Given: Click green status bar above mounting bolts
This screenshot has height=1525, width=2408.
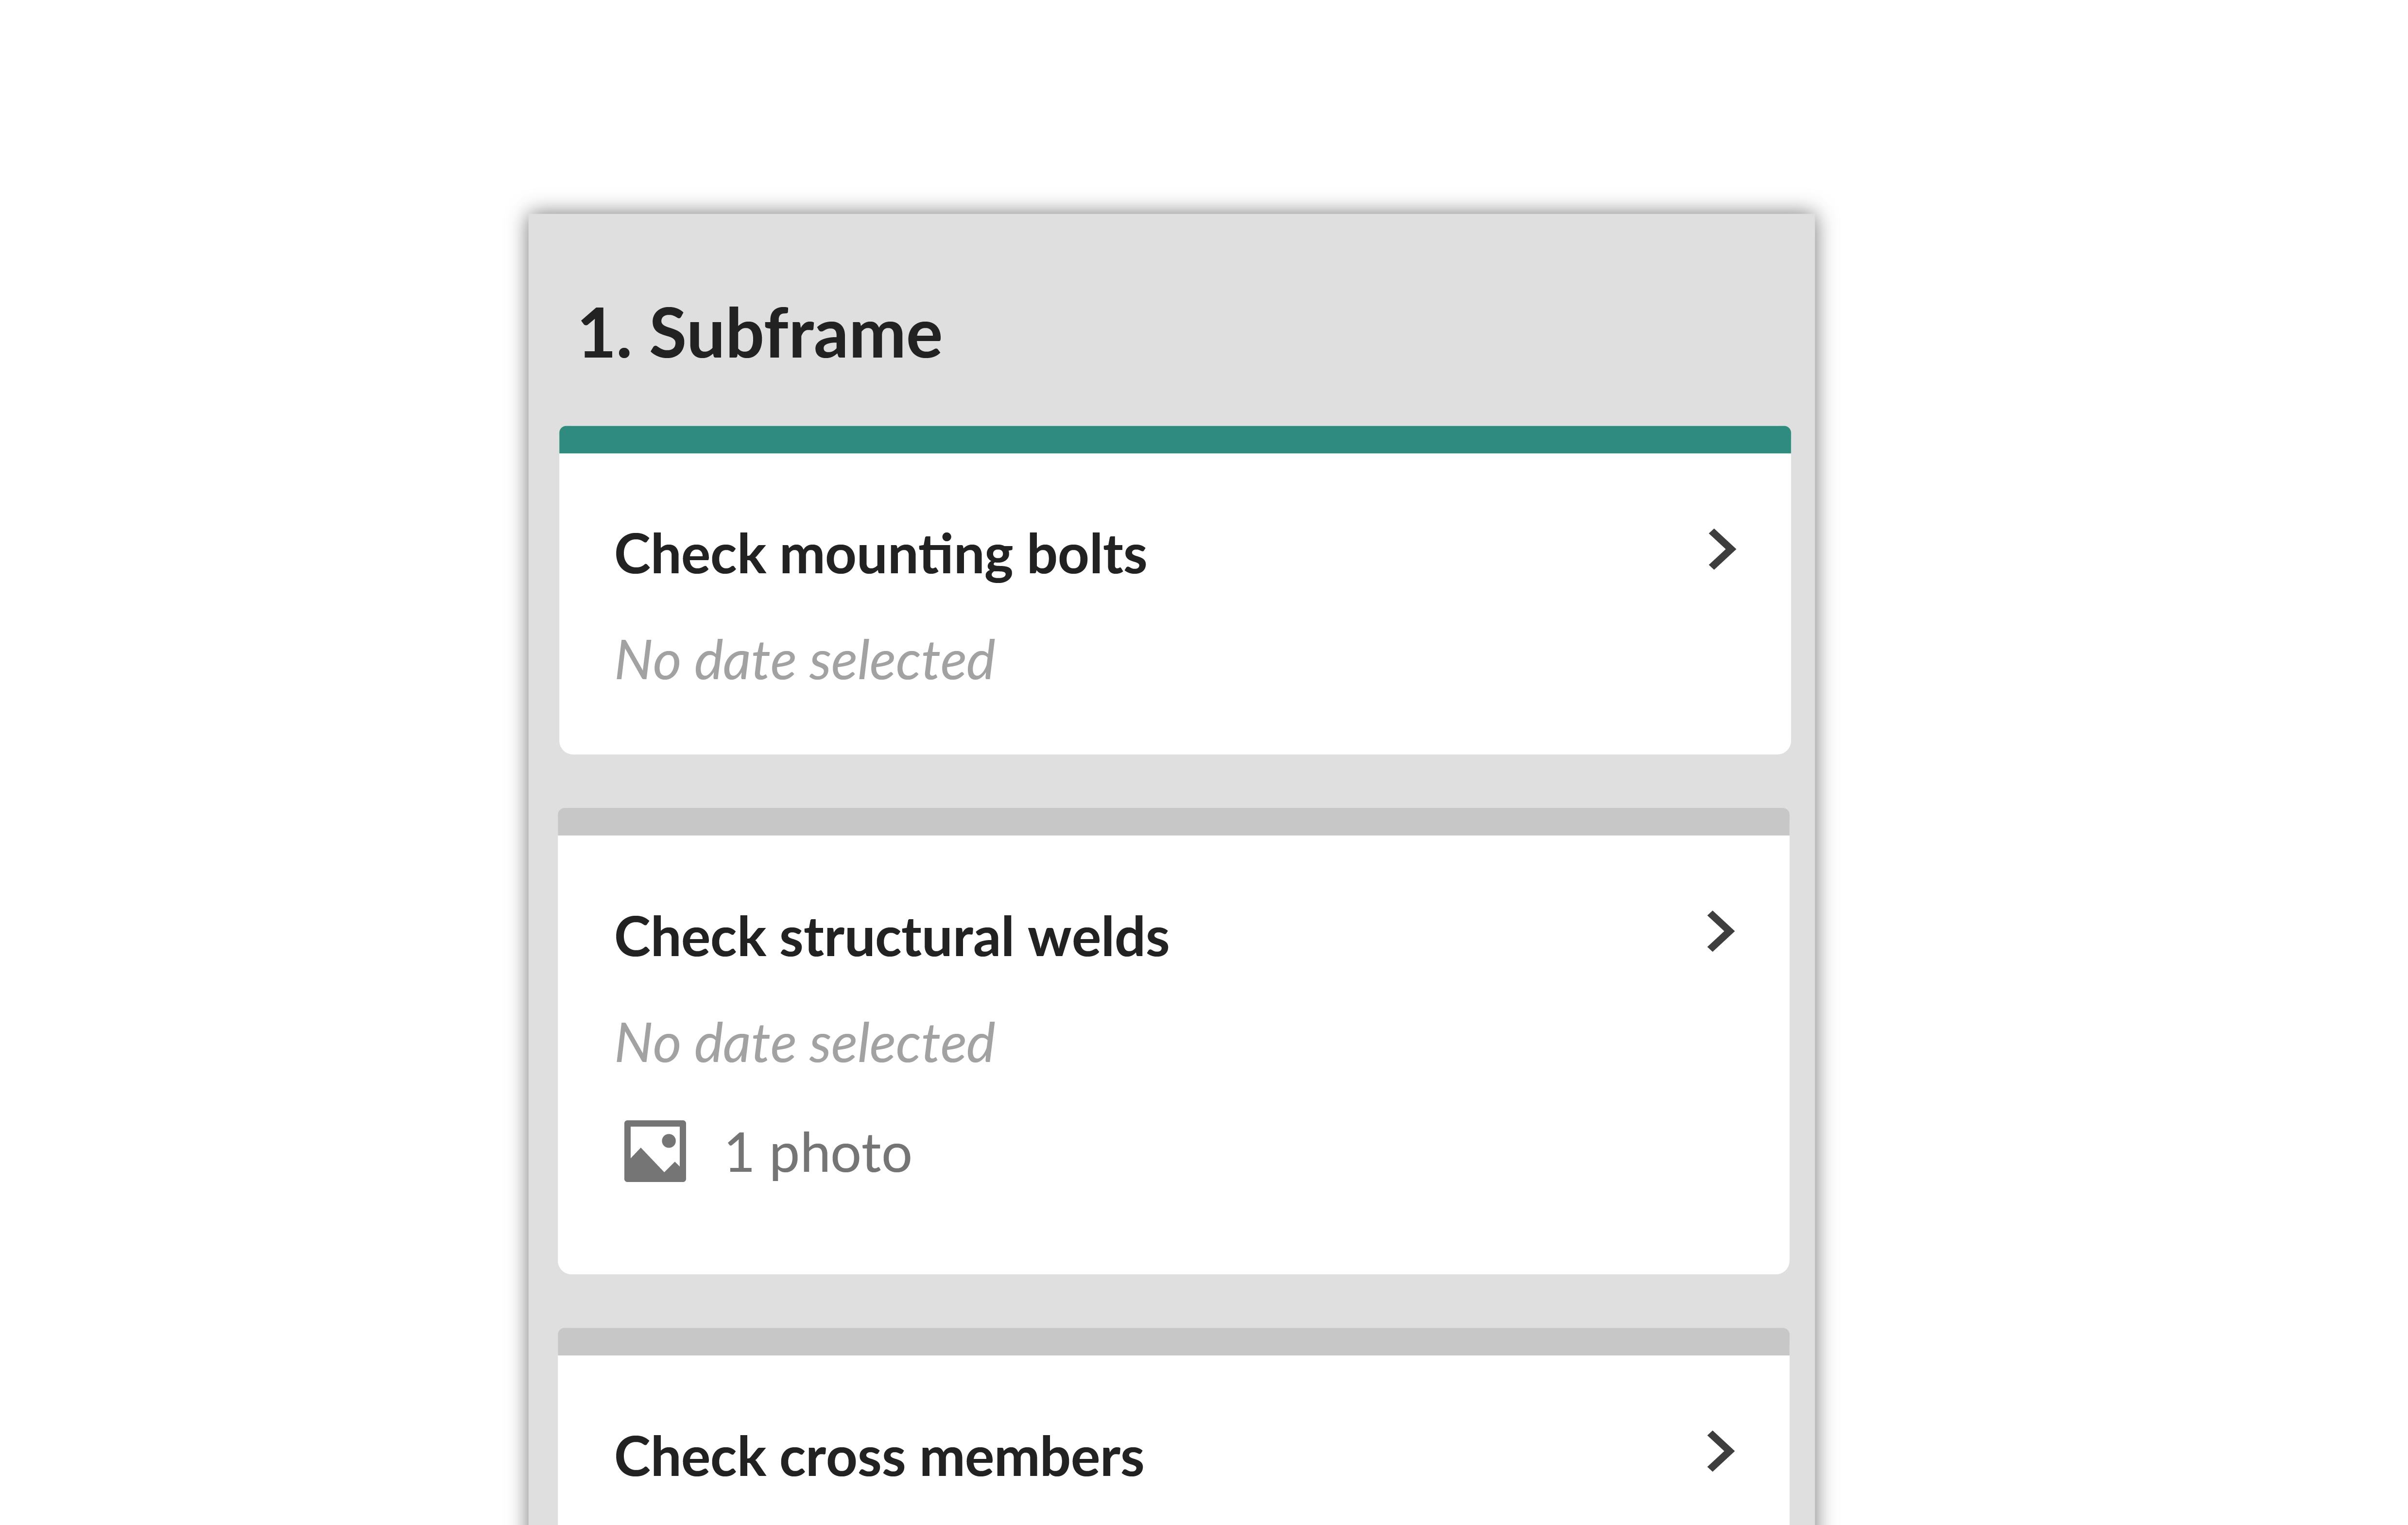Looking at the screenshot, I should [1174, 440].
